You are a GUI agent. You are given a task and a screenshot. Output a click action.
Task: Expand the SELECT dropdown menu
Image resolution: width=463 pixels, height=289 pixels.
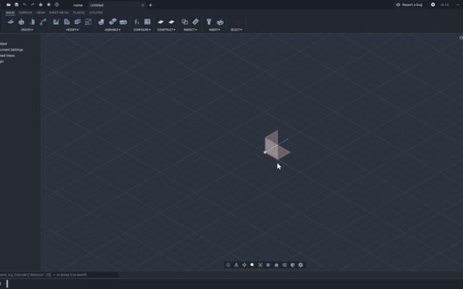click(237, 30)
